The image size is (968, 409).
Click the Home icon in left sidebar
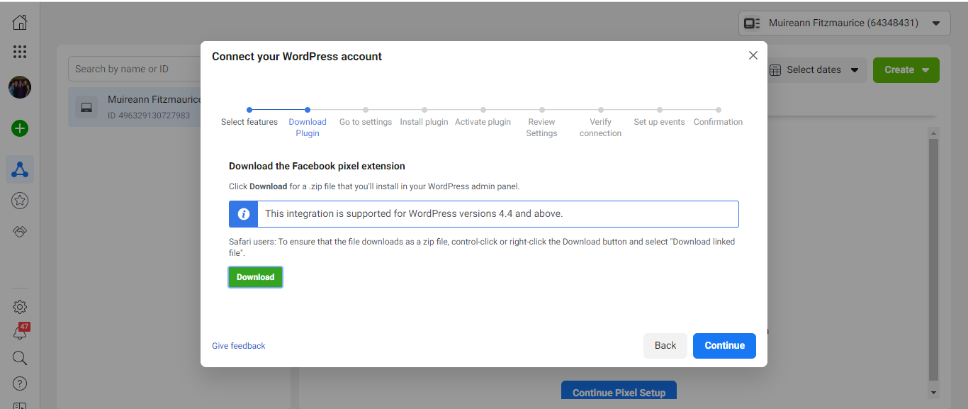tap(20, 22)
